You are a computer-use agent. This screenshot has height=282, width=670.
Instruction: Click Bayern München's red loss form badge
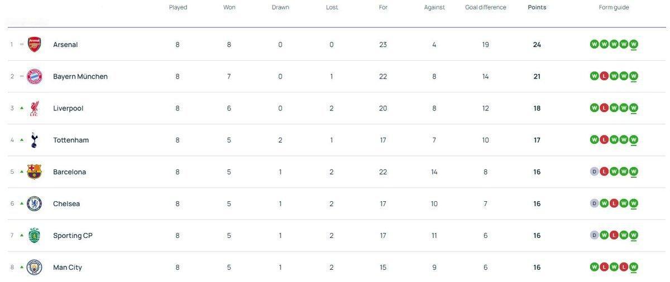tap(604, 76)
